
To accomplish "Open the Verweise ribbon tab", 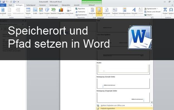I will point(42,5).
